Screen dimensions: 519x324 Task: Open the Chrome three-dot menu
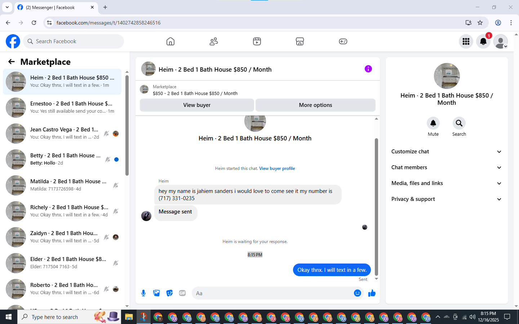coord(511,23)
